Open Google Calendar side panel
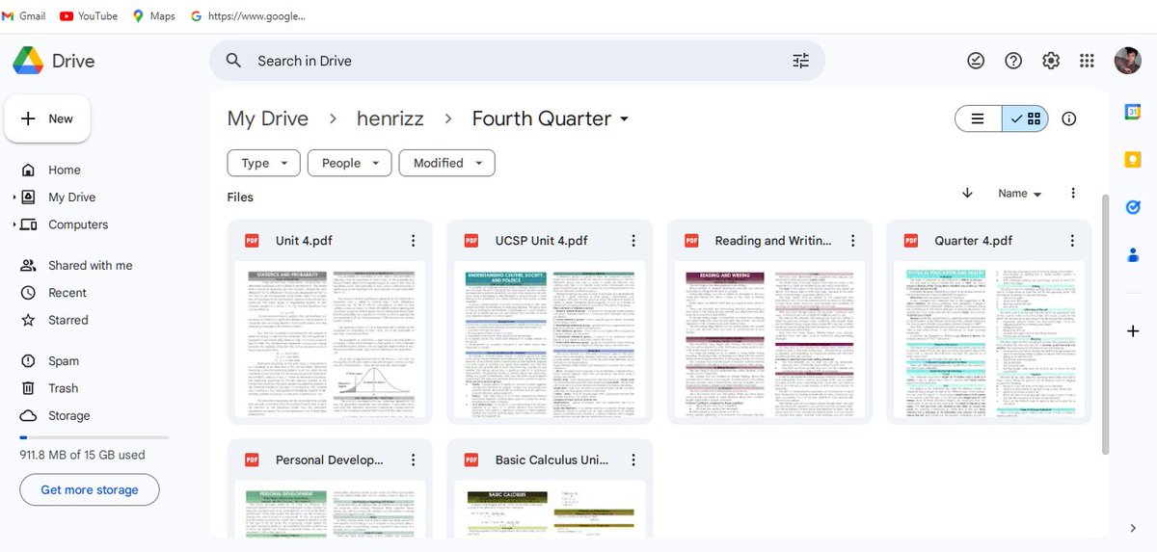Image resolution: width=1157 pixels, height=552 pixels. coord(1133,112)
